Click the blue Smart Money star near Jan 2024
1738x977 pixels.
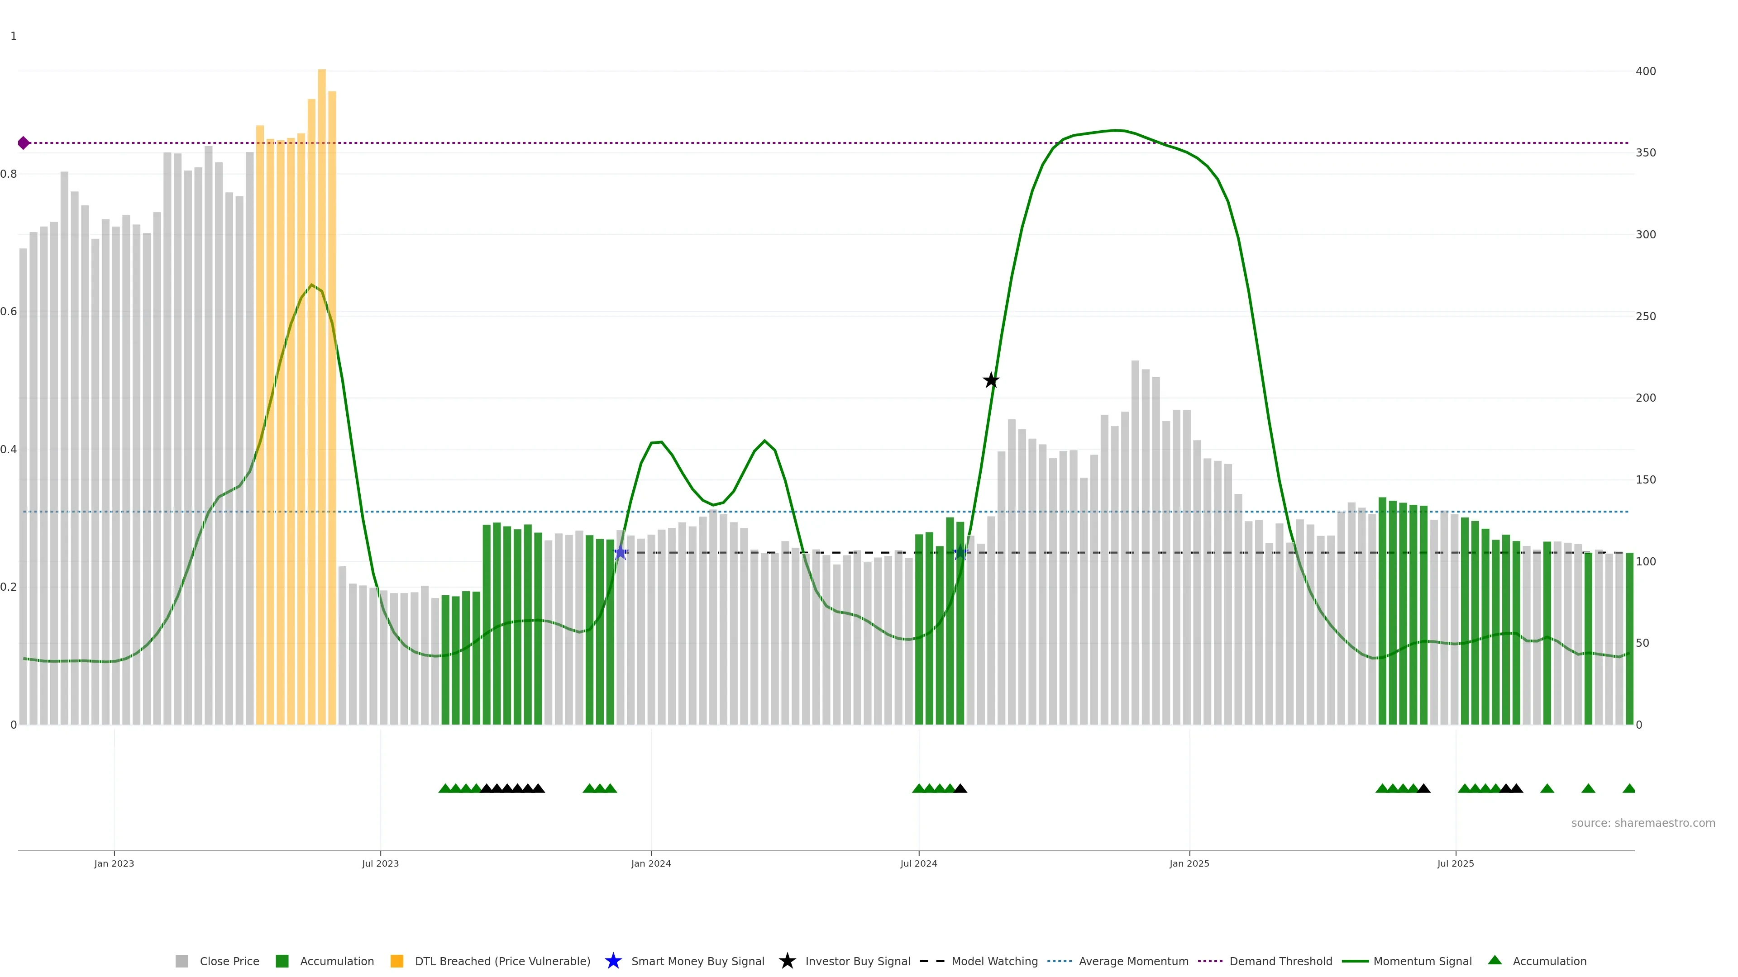pos(620,553)
